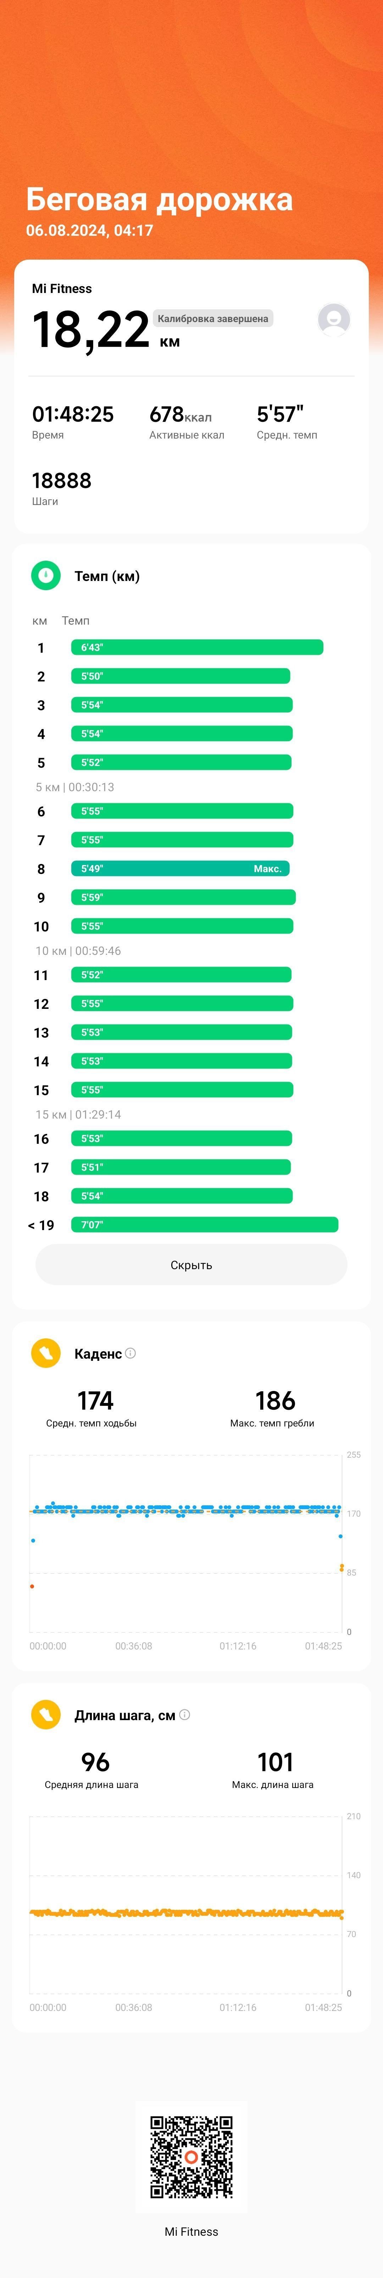Click the 5 км | 00:30:13 split marker

point(75,787)
